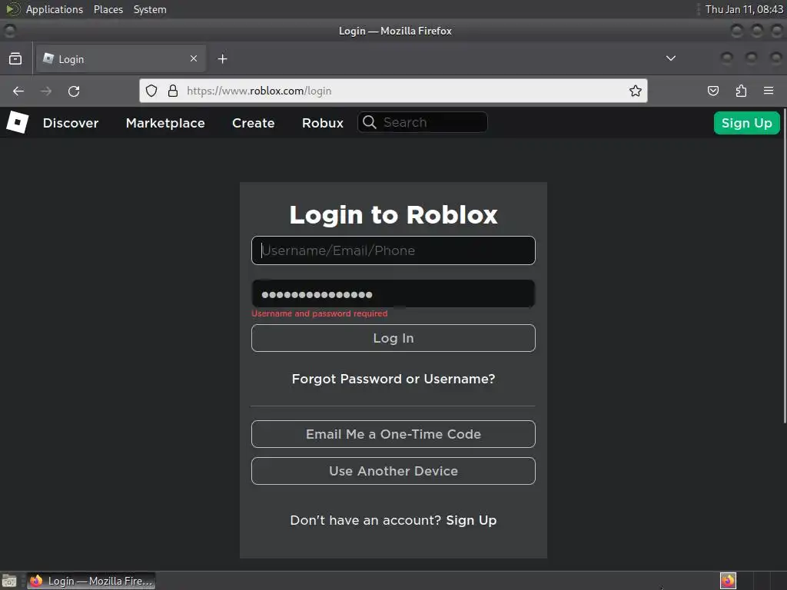Open the Places menu

coord(108,9)
